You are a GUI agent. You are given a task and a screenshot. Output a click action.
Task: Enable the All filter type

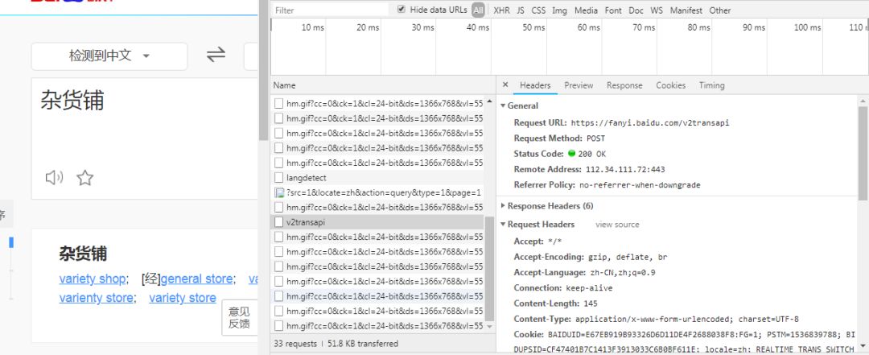pyautogui.click(x=479, y=10)
